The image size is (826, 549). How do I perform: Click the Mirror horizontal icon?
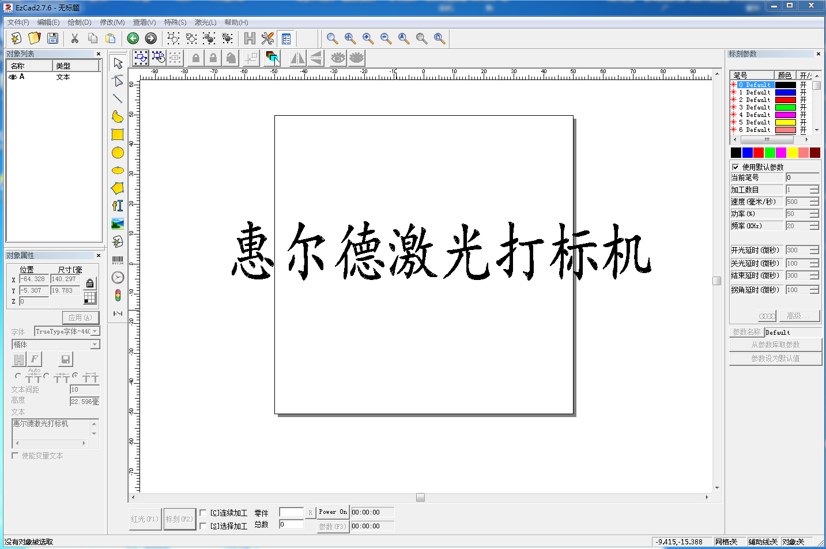coord(297,58)
